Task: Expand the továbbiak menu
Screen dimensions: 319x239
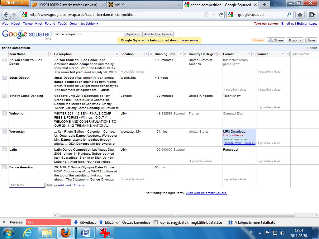Action: coord(89,24)
